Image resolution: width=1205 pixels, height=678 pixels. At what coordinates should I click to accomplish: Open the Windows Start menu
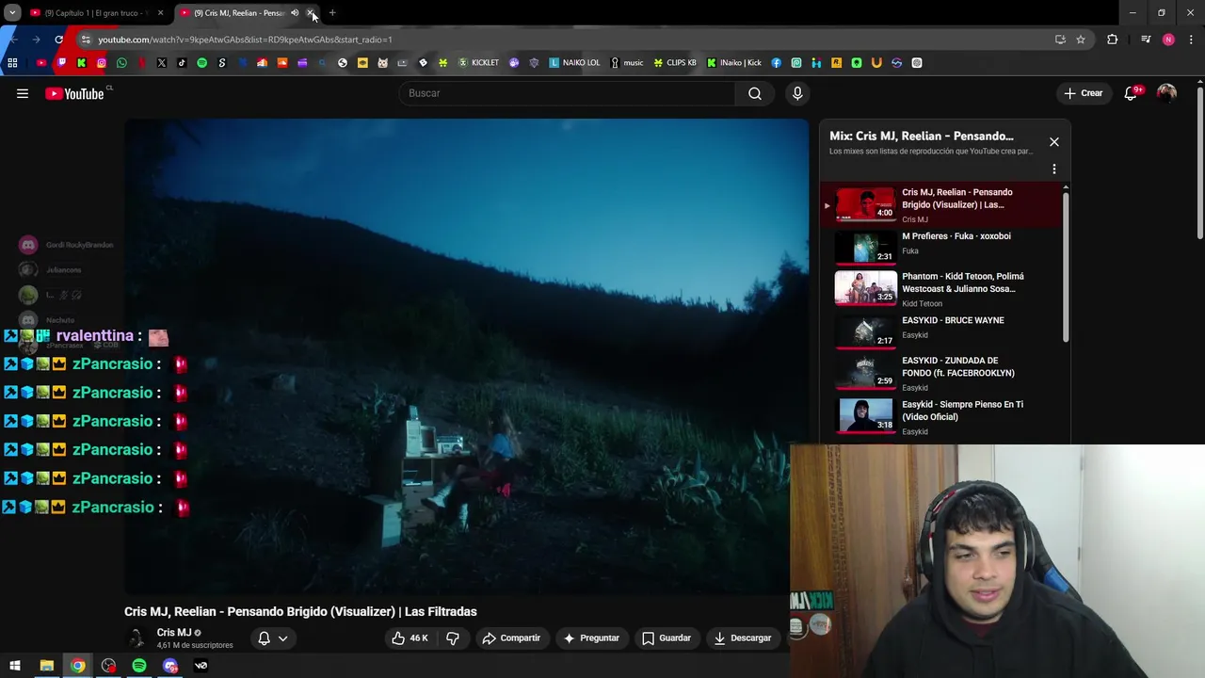click(x=15, y=666)
